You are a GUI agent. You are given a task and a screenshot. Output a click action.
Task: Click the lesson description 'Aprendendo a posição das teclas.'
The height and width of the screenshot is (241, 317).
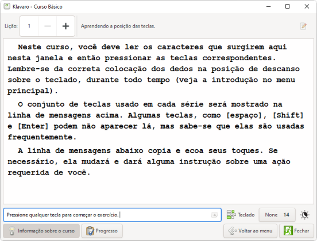pos(118,26)
